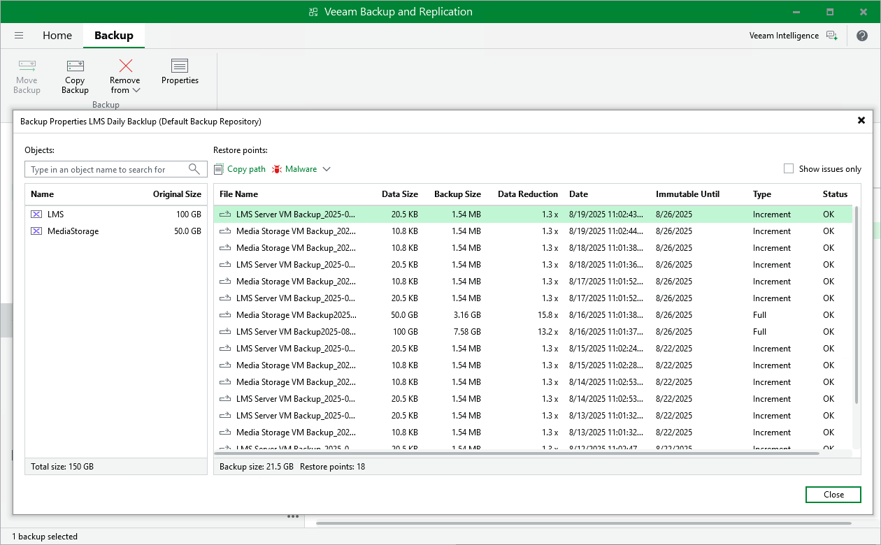
Task: Switch to the Home tab
Action: click(x=57, y=35)
